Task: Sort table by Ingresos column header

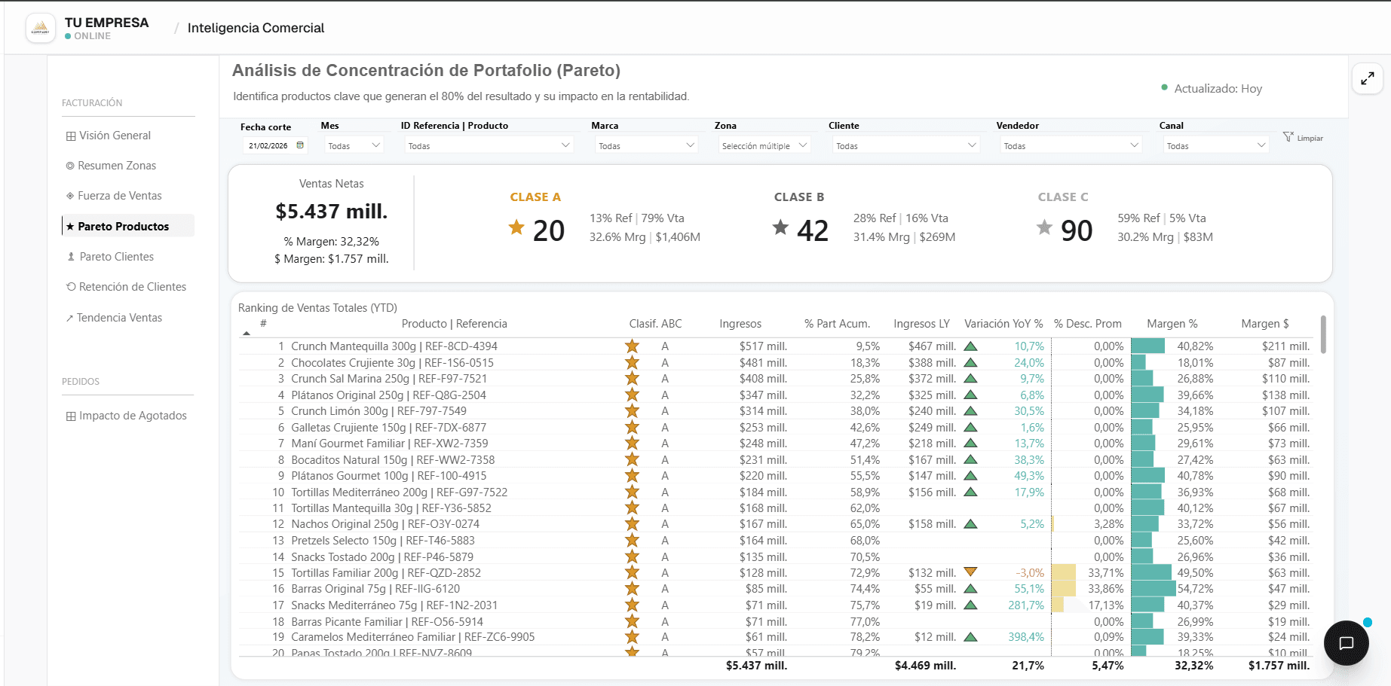Action: tap(740, 324)
